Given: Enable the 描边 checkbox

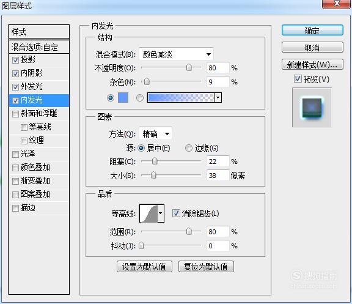Looking at the screenshot, I should click(x=15, y=209).
